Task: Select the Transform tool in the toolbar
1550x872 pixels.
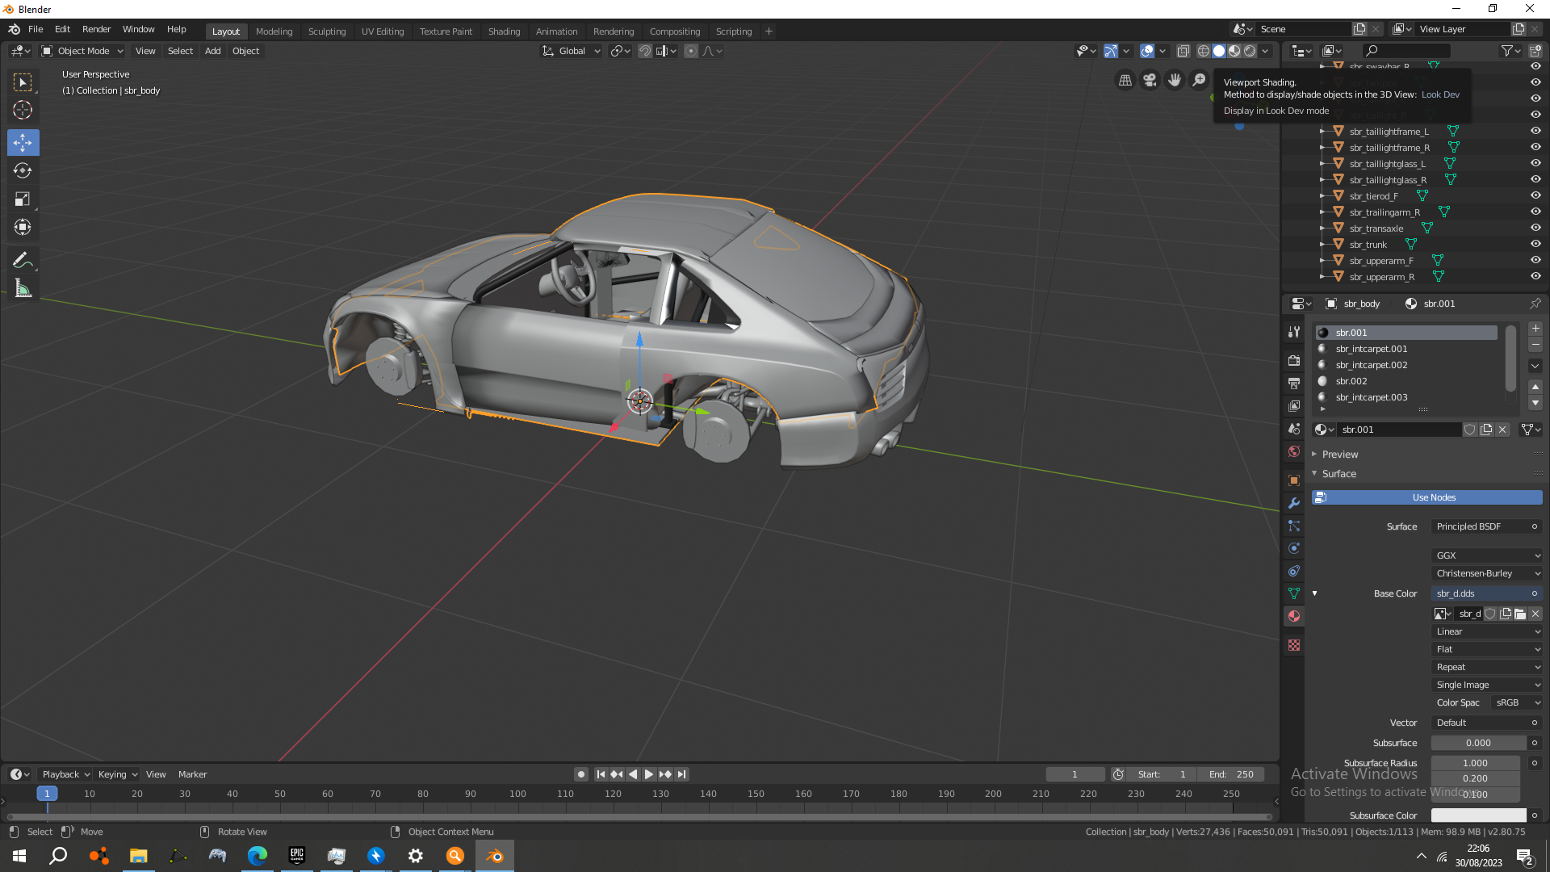Action: click(x=23, y=227)
